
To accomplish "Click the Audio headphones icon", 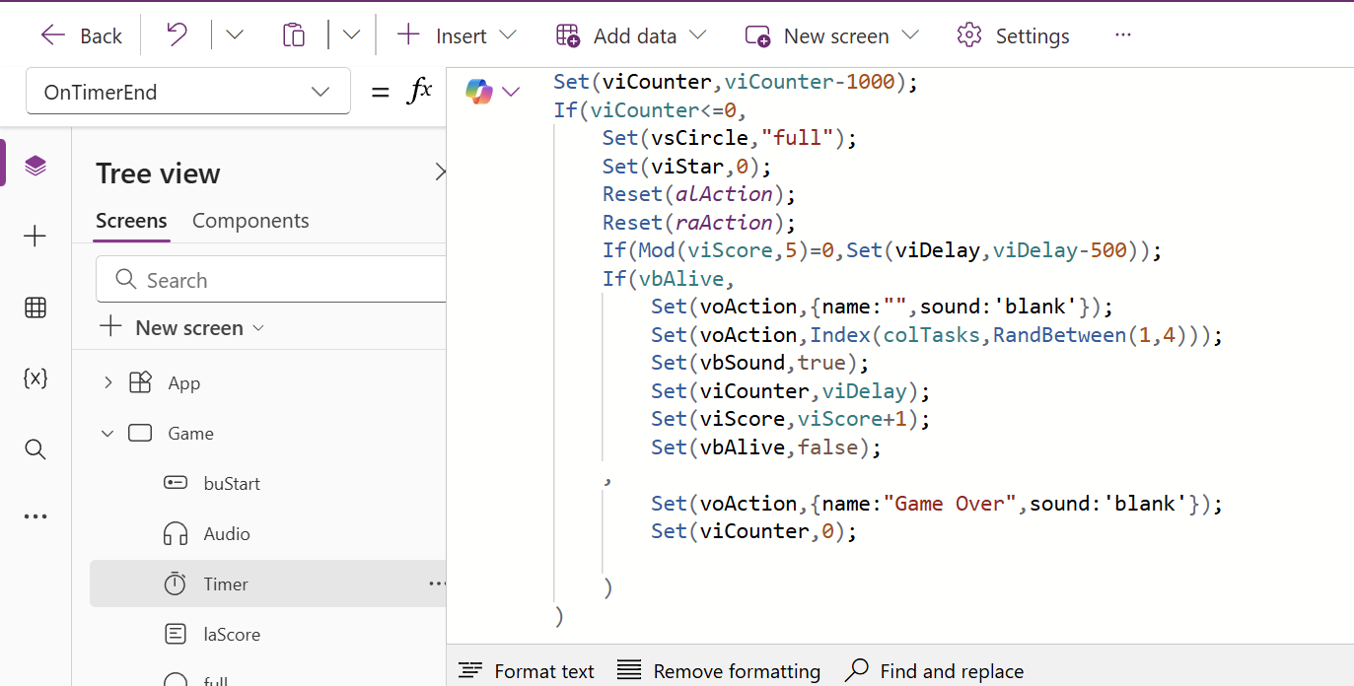I will click(x=175, y=534).
